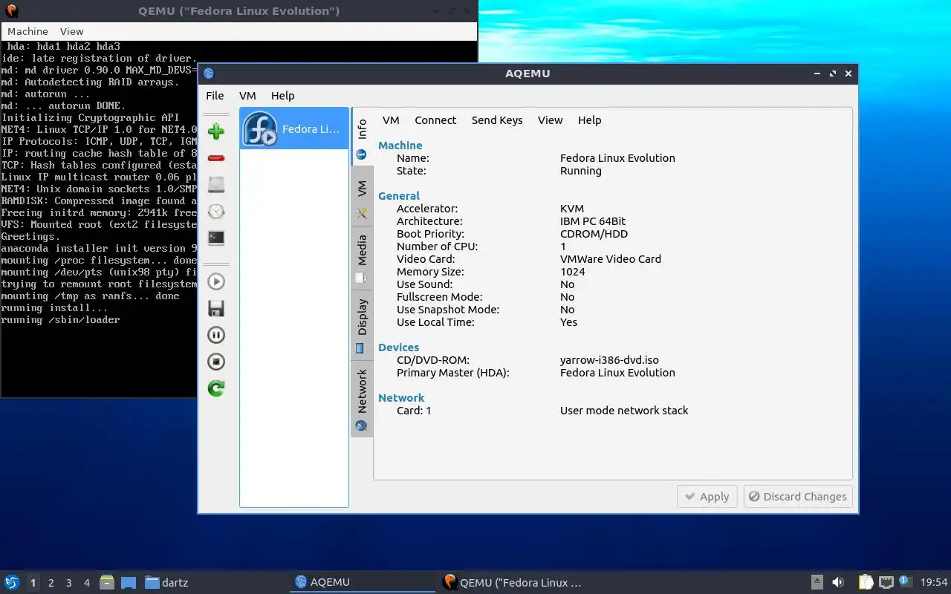The image size is (951, 594).
Task: Open Help menu in AQEMU main menubar
Action: 282,96
